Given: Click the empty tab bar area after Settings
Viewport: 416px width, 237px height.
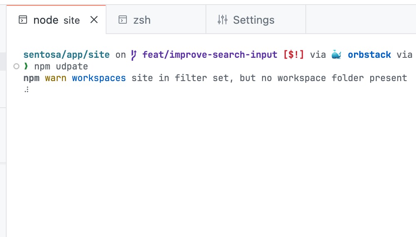Looking at the screenshot, I should (360, 20).
